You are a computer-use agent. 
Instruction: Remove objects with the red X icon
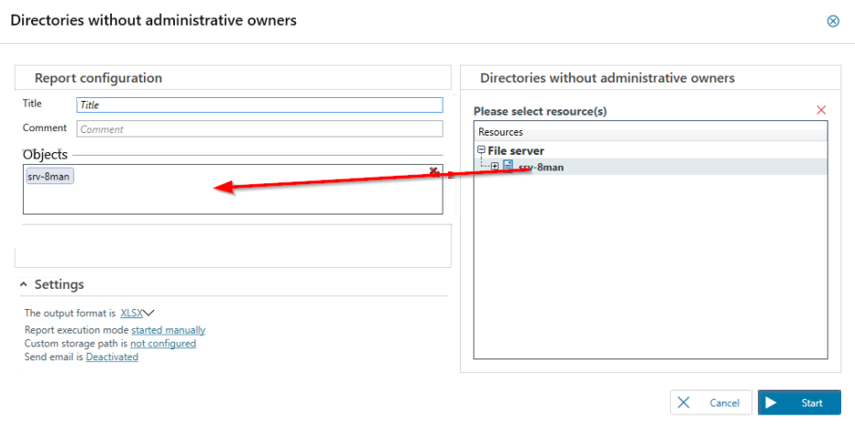click(x=433, y=171)
